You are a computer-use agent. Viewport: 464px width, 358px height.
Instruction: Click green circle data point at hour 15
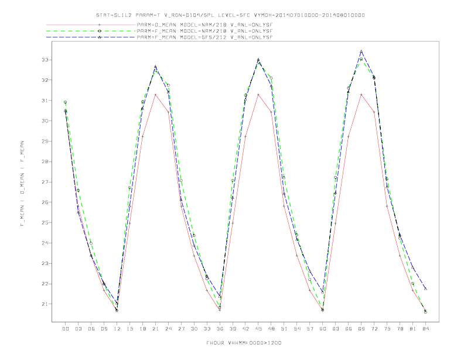[x=129, y=188]
